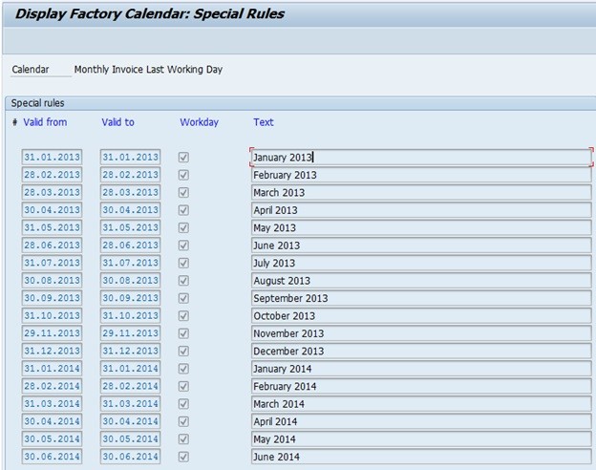Screen dimensions: 596x470
Task: Toggle the Workday checkbox for March 2014
Action: 183,404
